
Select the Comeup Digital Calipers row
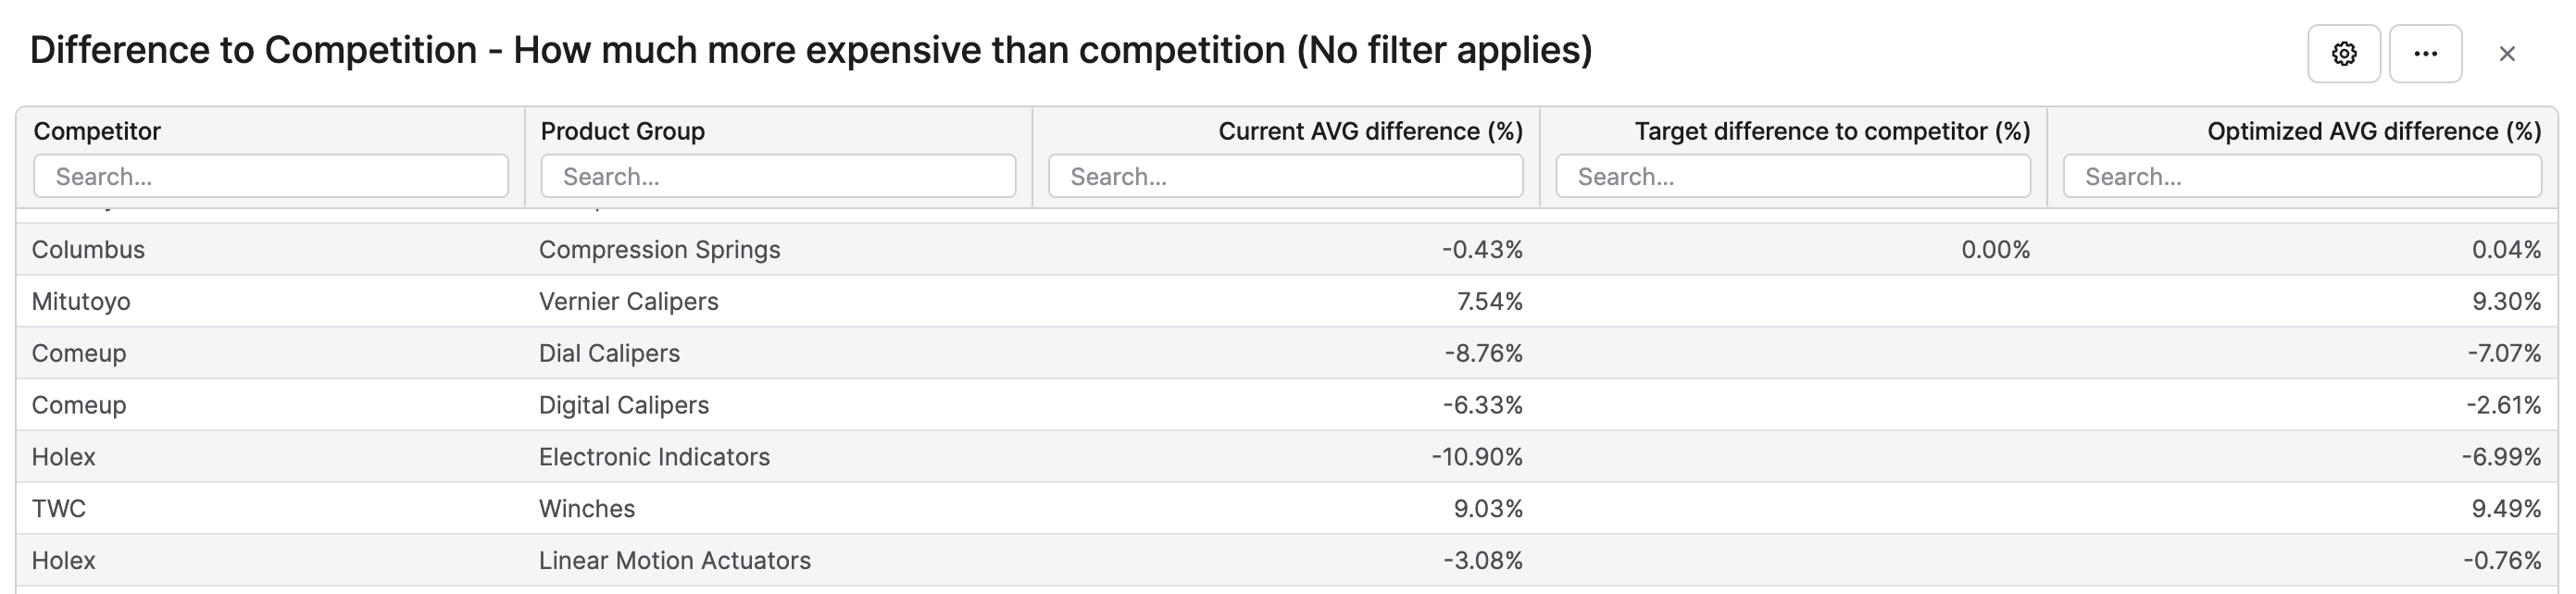pyautogui.click(x=1287, y=405)
